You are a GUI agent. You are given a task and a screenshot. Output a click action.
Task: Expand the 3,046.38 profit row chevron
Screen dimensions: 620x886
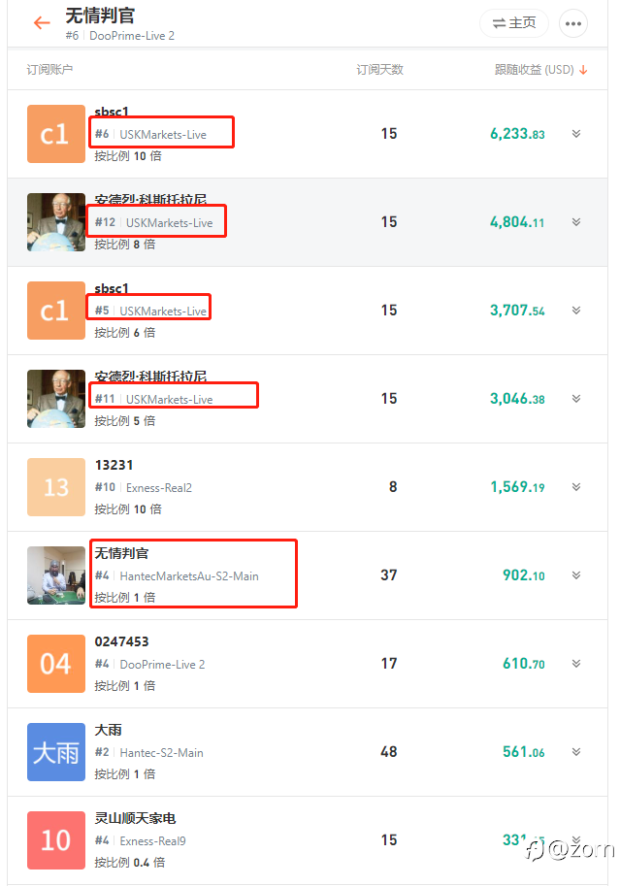point(576,399)
